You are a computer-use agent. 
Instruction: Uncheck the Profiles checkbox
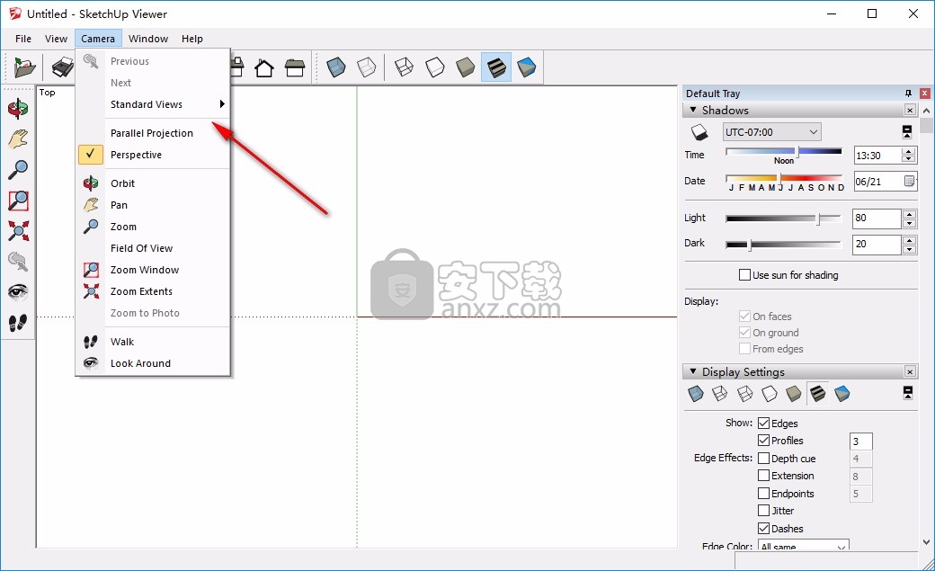(763, 441)
